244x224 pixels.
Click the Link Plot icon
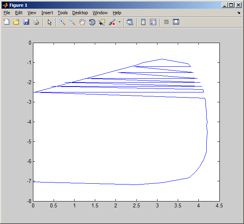click(x=130, y=22)
